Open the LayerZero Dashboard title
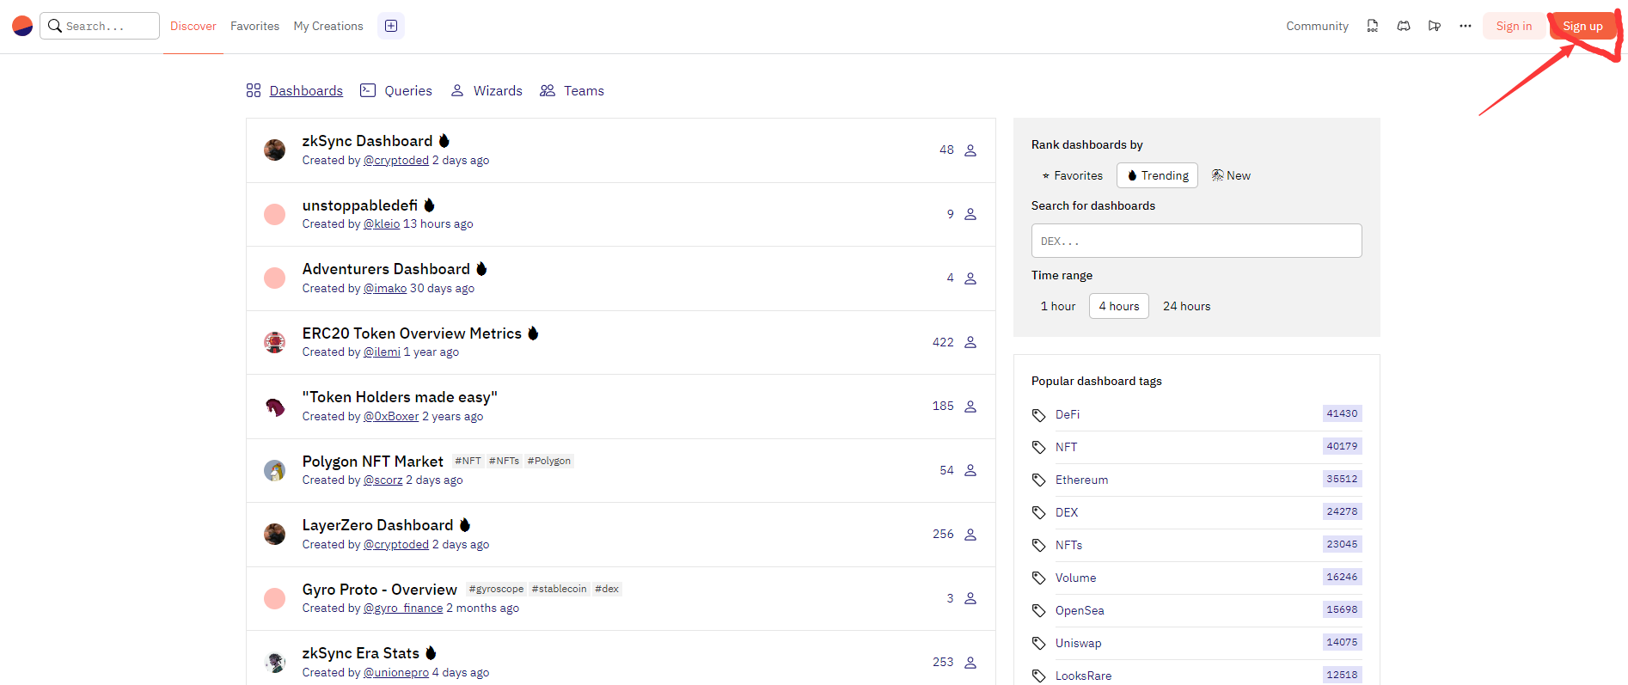Screen dimensions: 1628x685 pos(377,525)
